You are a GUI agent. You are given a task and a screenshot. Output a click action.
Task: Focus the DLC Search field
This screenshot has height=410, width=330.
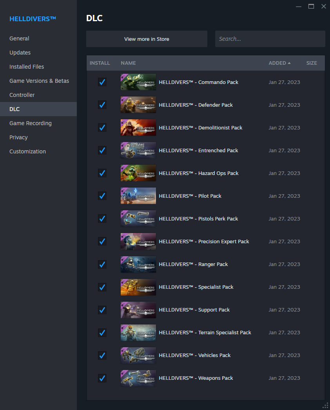270,39
